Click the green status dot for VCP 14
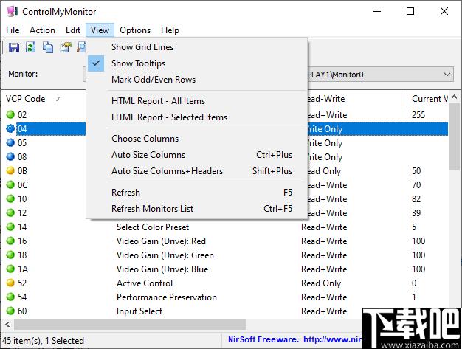This screenshot has height=349, width=462. [10, 227]
